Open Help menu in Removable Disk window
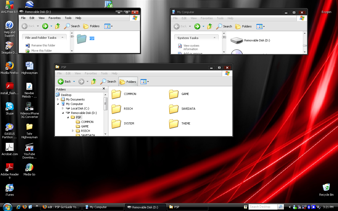The height and width of the screenshot is (211, 338). tap(78, 18)
